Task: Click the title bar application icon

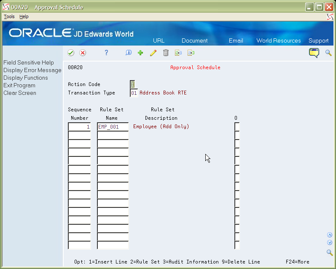Action: click(x=6, y=7)
